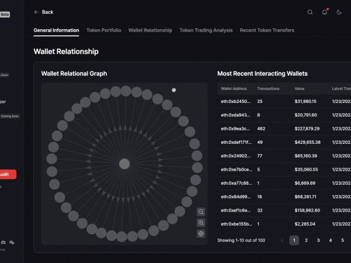Open the Wallet Relationship tab
Image resolution: width=351 pixels, height=263 pixels.
(150, 30)
